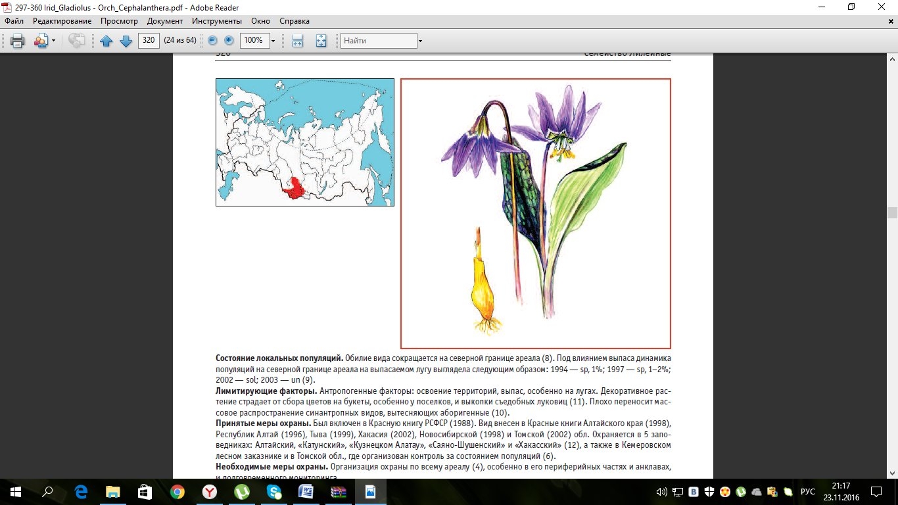
Task: Open the Файл menu
Action: [x=14, y=21]
